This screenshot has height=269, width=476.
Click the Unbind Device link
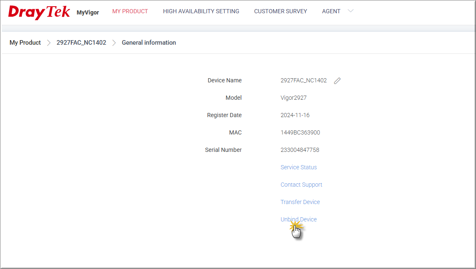click(x=299, y=219)
